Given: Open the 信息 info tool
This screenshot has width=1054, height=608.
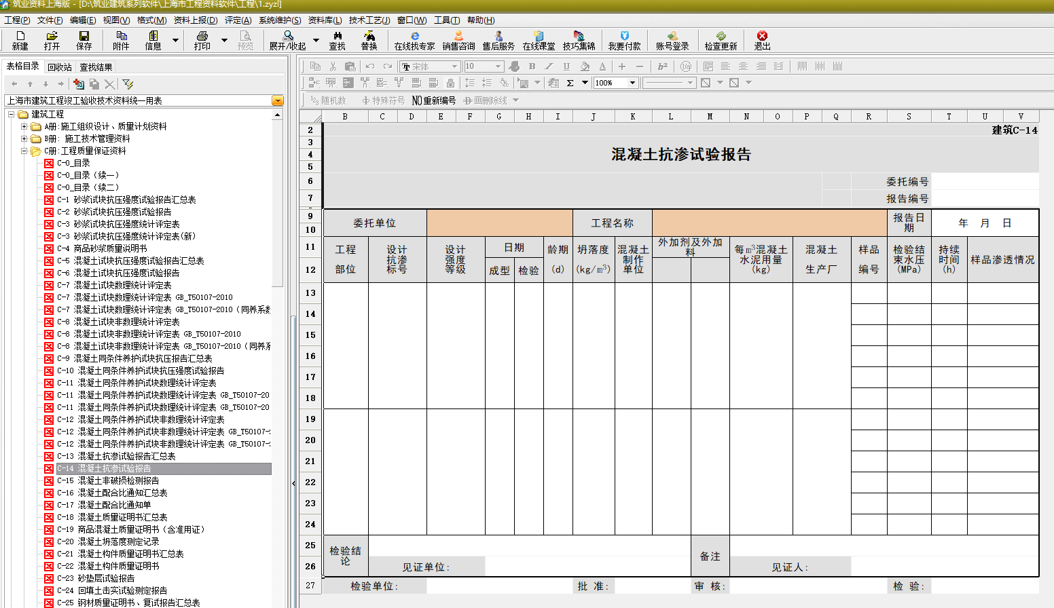Looking at the screenshot, I should 153,41.
